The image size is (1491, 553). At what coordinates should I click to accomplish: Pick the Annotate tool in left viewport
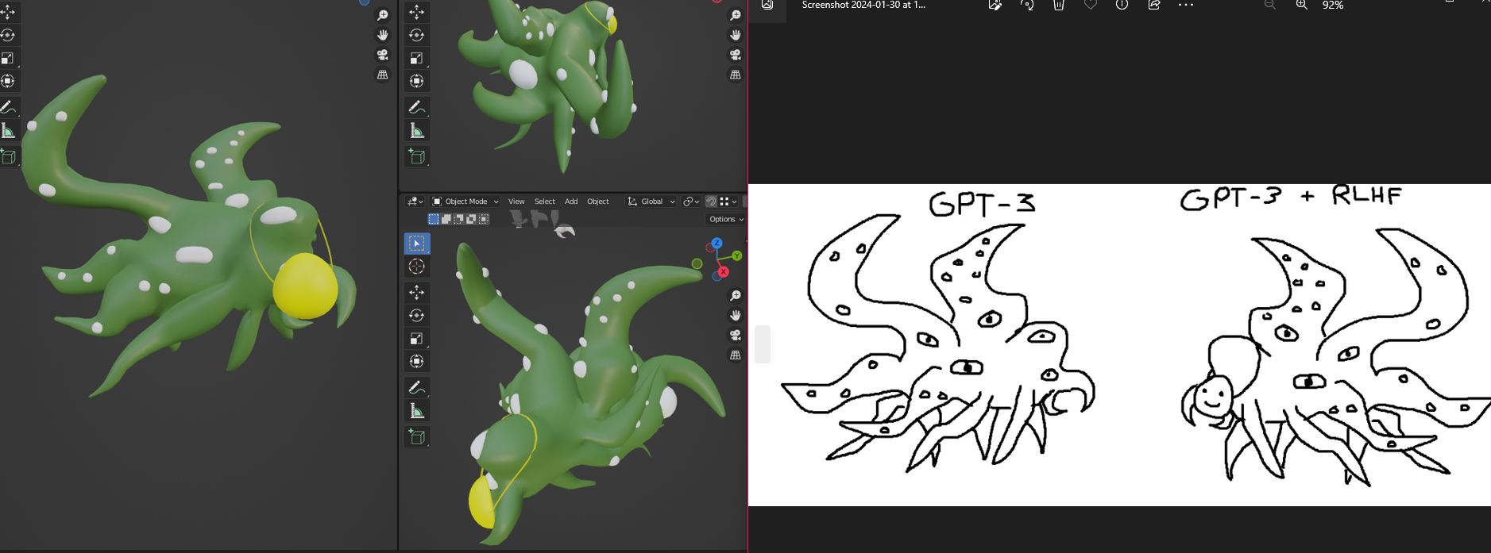pyautogui.click(x=8, y=107)
